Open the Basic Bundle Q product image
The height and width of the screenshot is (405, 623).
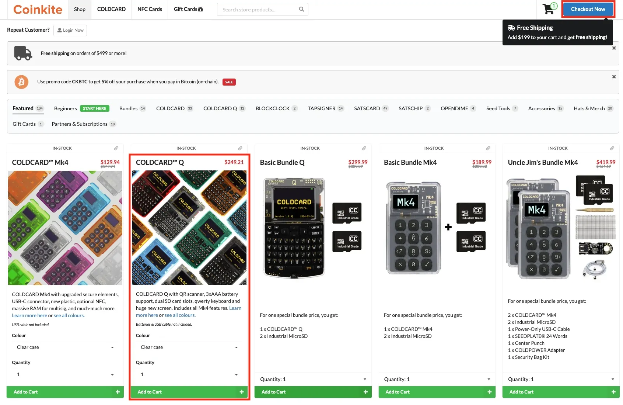click(x=313, y=228)
